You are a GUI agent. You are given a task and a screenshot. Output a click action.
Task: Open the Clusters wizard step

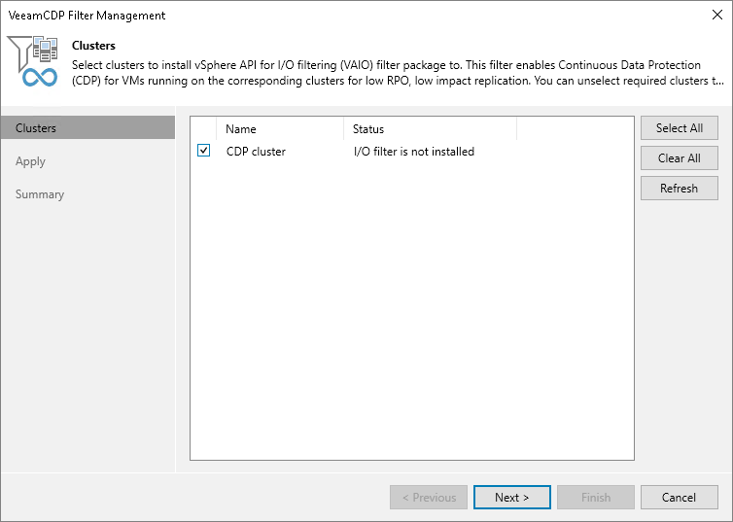[x=87, y=128]
